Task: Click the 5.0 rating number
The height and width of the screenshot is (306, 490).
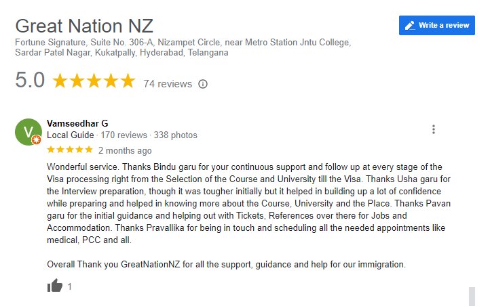Action: point(30,81)
